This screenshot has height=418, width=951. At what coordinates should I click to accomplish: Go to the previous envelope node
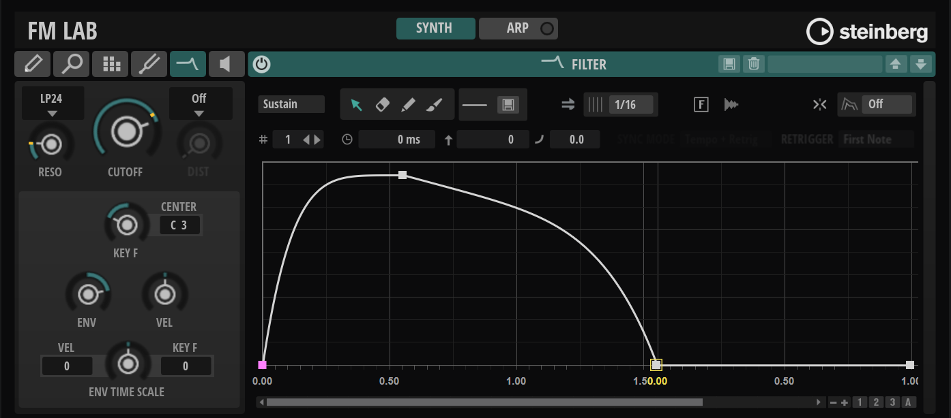point(306,140)
